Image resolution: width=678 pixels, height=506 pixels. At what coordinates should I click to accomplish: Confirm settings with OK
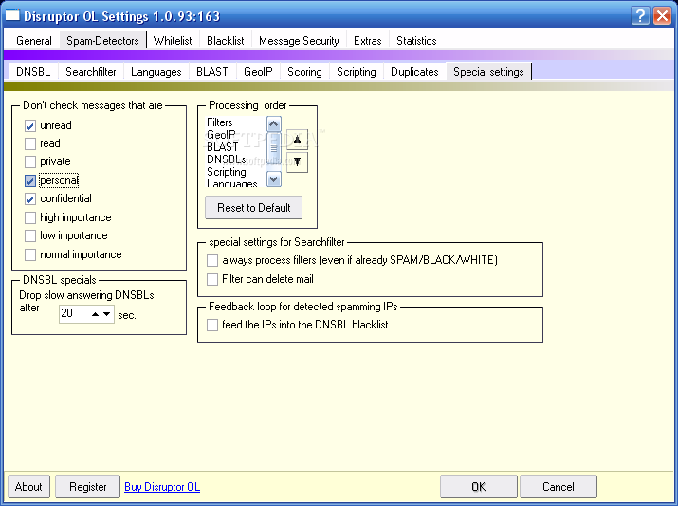coord(479,486)
